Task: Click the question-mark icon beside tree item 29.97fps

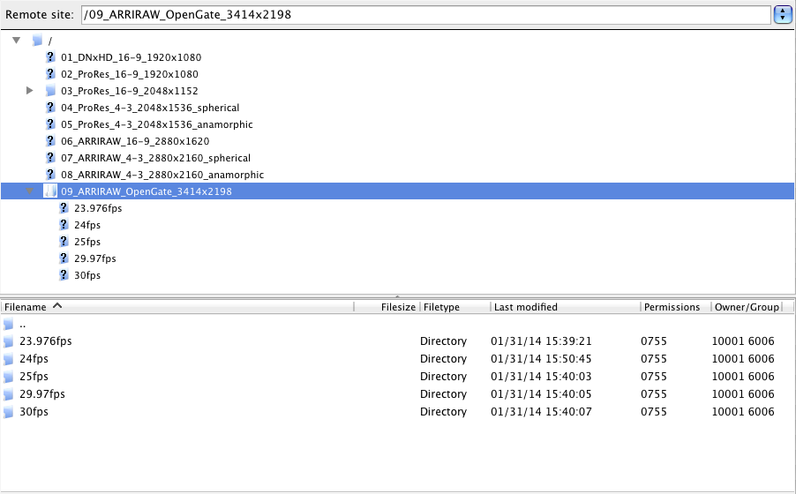Action: pyautogui.click(x=63, y=258)
